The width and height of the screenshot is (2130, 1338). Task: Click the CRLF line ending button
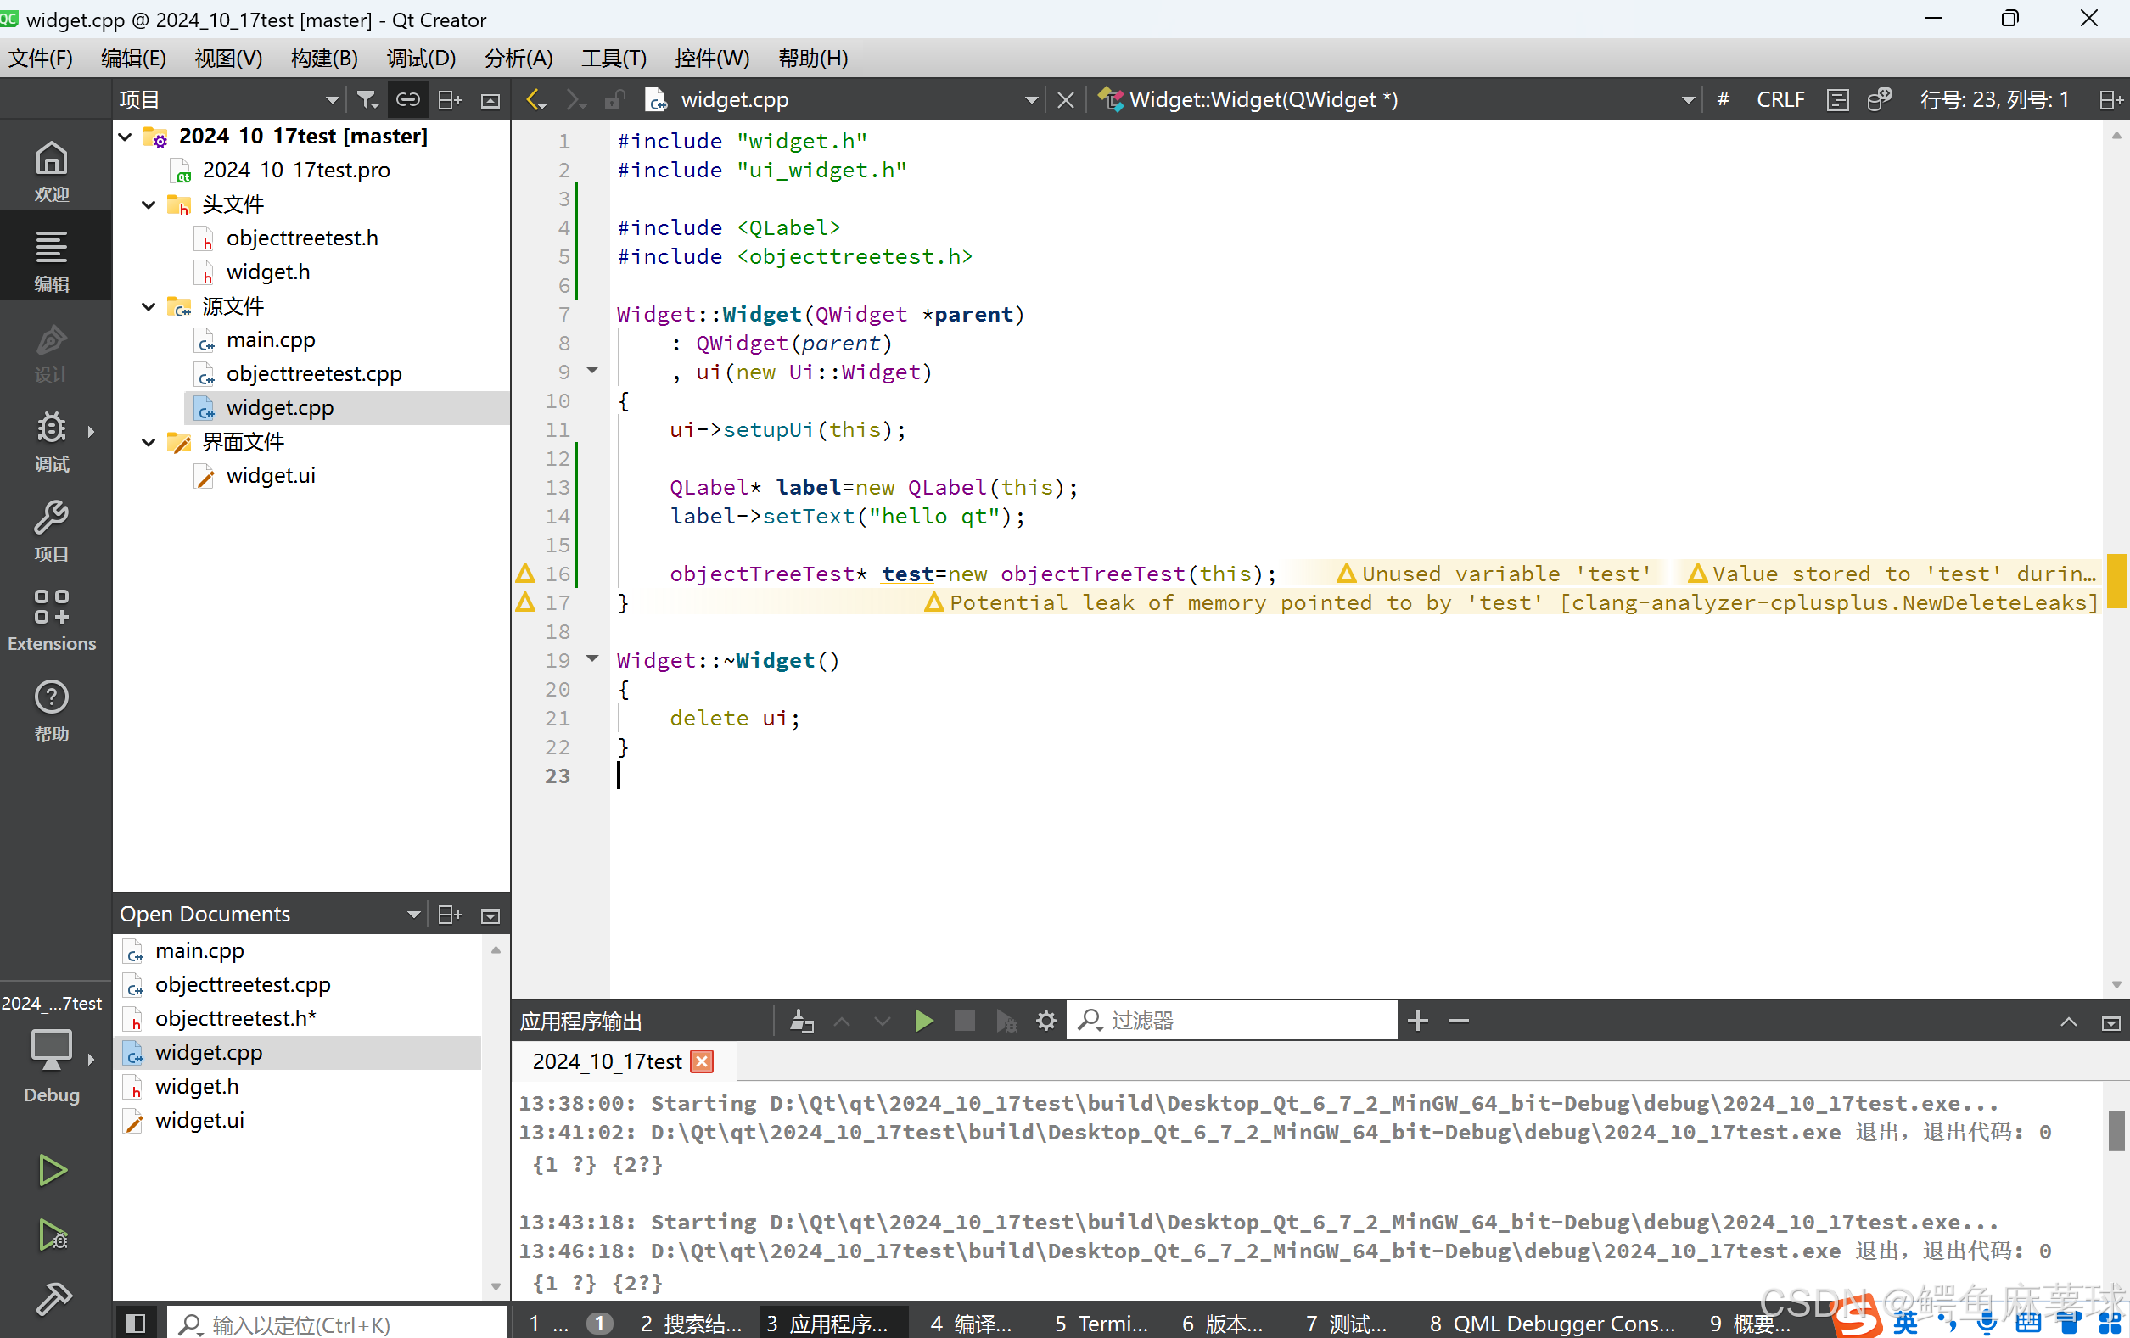click(1780, 100)
